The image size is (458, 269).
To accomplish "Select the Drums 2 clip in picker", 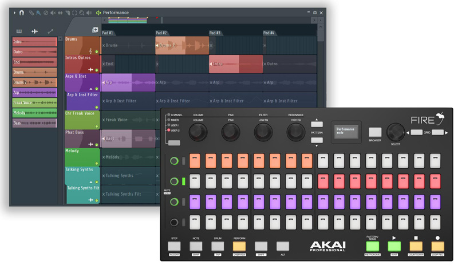I will (x=34, y=82).
